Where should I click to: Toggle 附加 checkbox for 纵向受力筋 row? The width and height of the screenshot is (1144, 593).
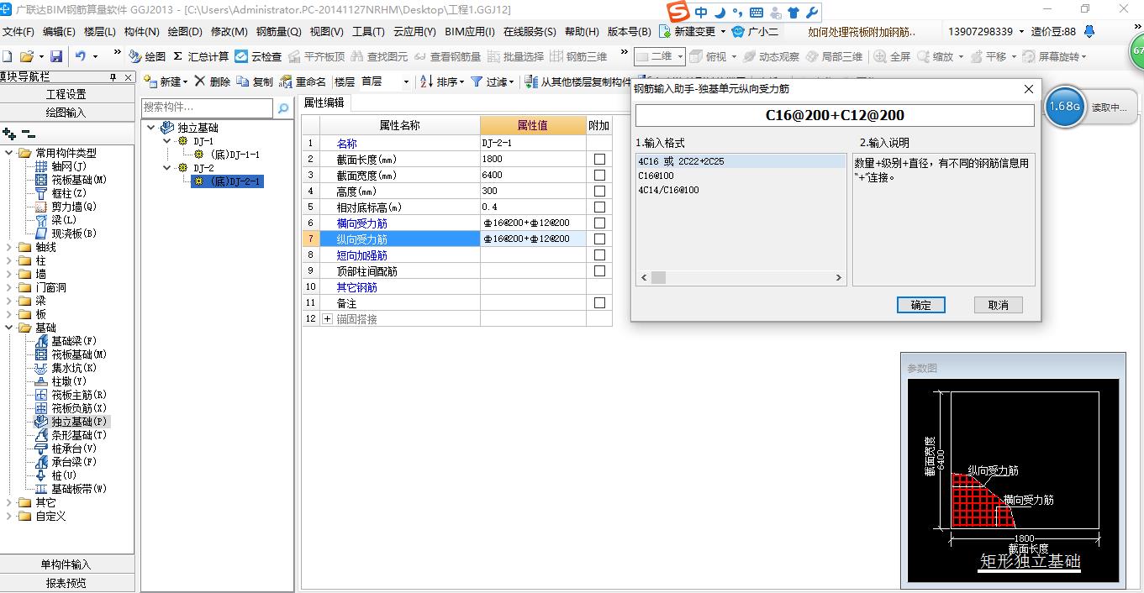(x=599, y=239)
